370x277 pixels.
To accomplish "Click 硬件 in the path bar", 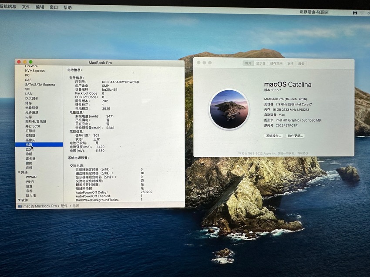I will coord(64,206).
